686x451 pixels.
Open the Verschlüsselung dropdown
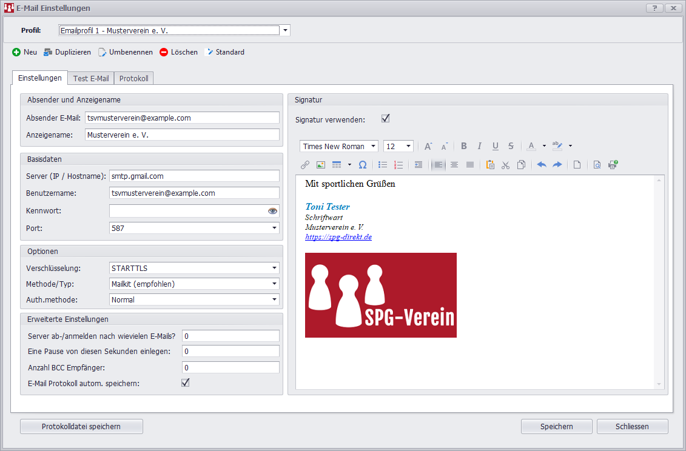(x=275, y=268)
